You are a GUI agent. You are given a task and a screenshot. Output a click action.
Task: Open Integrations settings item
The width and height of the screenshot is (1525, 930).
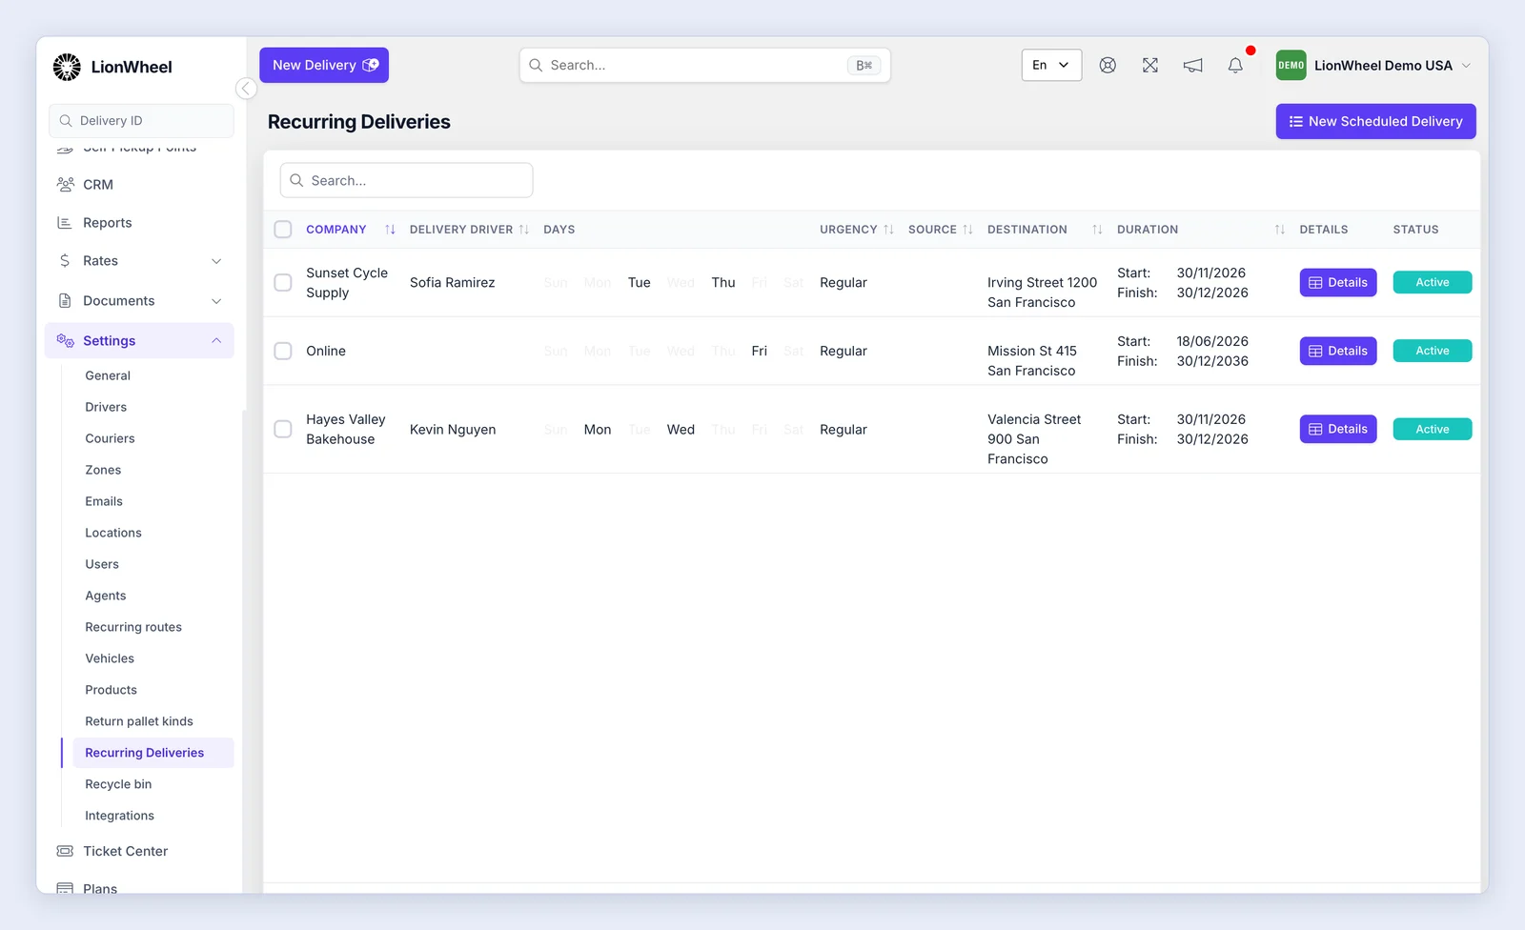(119, 816)
